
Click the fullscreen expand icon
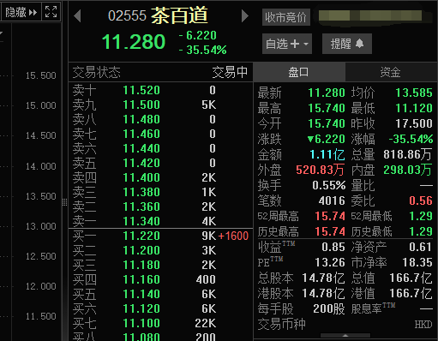pos(51,11)
